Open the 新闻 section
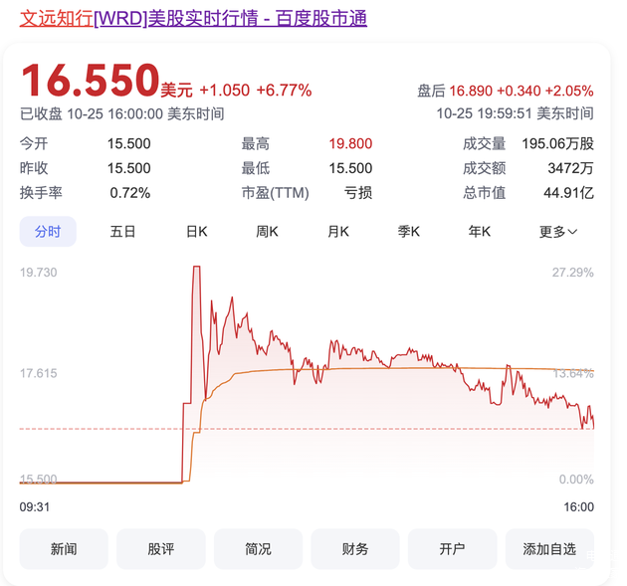The height and width of the screenshot is (586, 627). [x=64, y=549]
